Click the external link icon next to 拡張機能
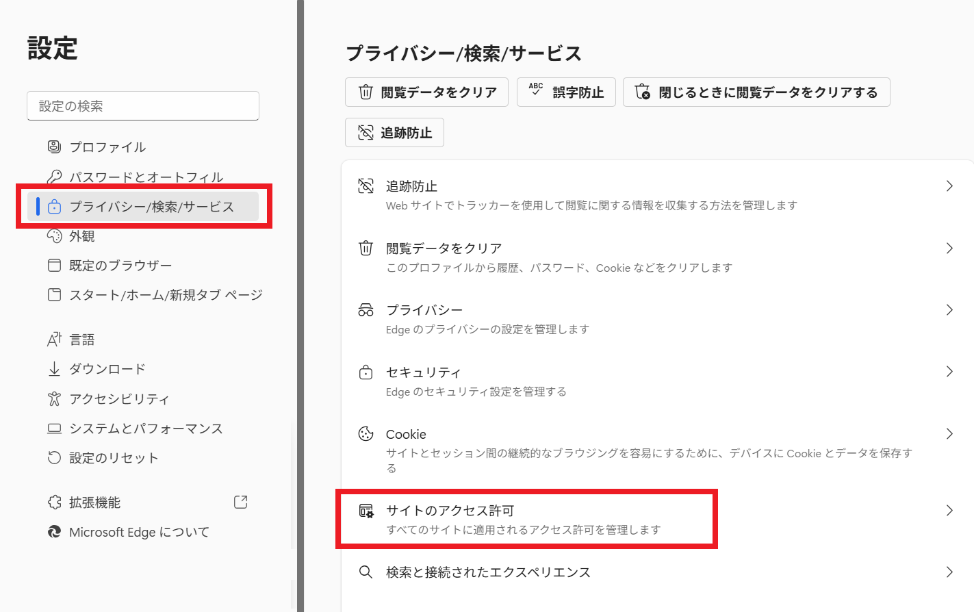 coord(240,502)
